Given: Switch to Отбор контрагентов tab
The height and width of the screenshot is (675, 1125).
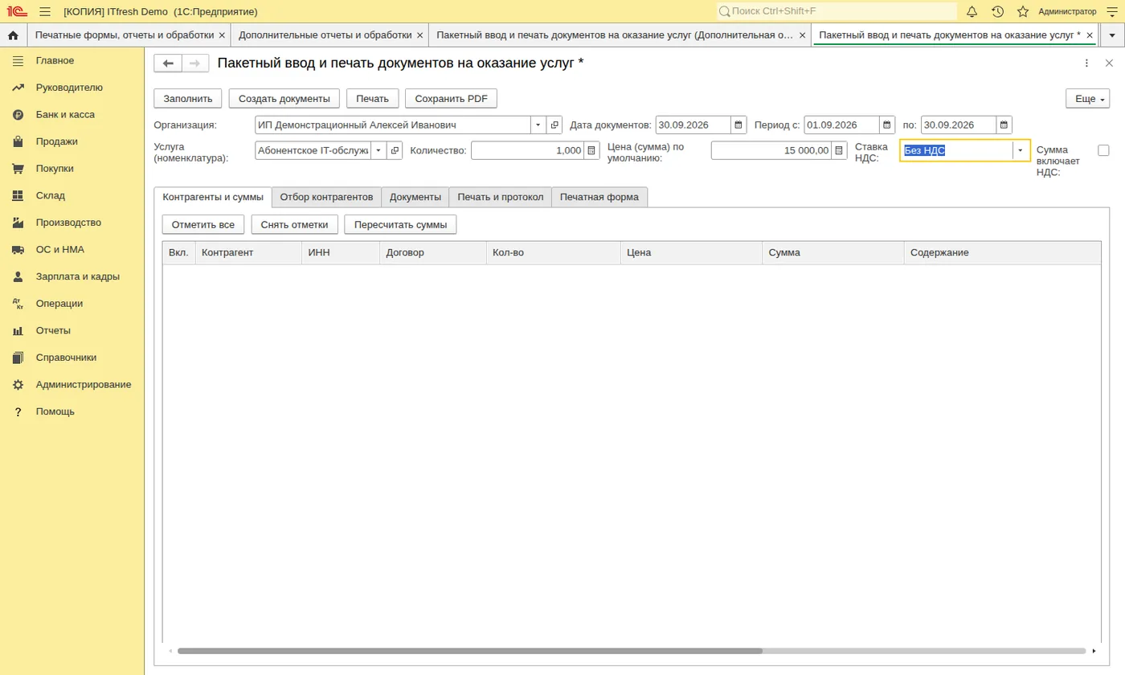Looking at the screenshot, I should [326, 197].
